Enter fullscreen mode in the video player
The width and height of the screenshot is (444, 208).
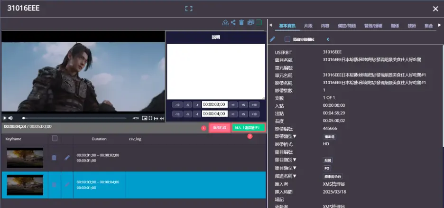(x=150, y=118)
